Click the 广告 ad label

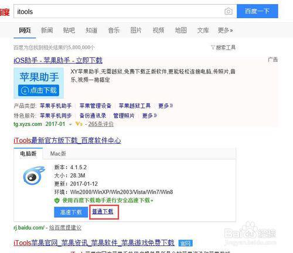[272, 60]
